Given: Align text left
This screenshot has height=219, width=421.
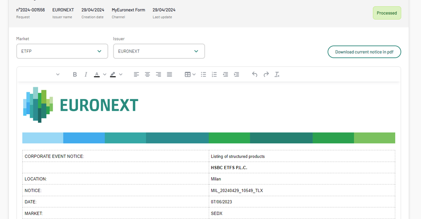Looking at the screenshot, I should tap(136, 75).
